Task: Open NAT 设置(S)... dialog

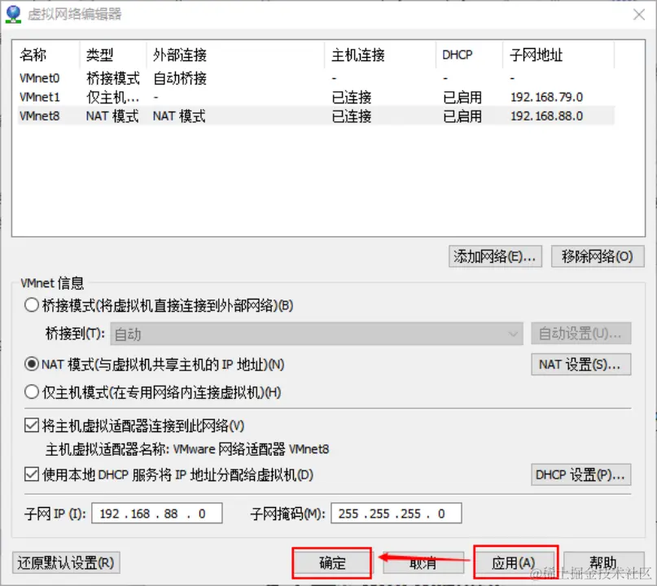Action: click(580, 365)
